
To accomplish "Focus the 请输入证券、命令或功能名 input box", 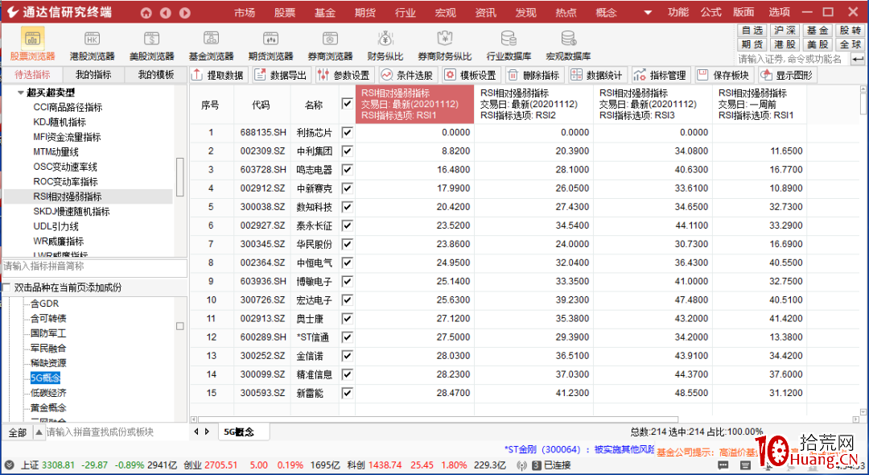I will (793, 59).
